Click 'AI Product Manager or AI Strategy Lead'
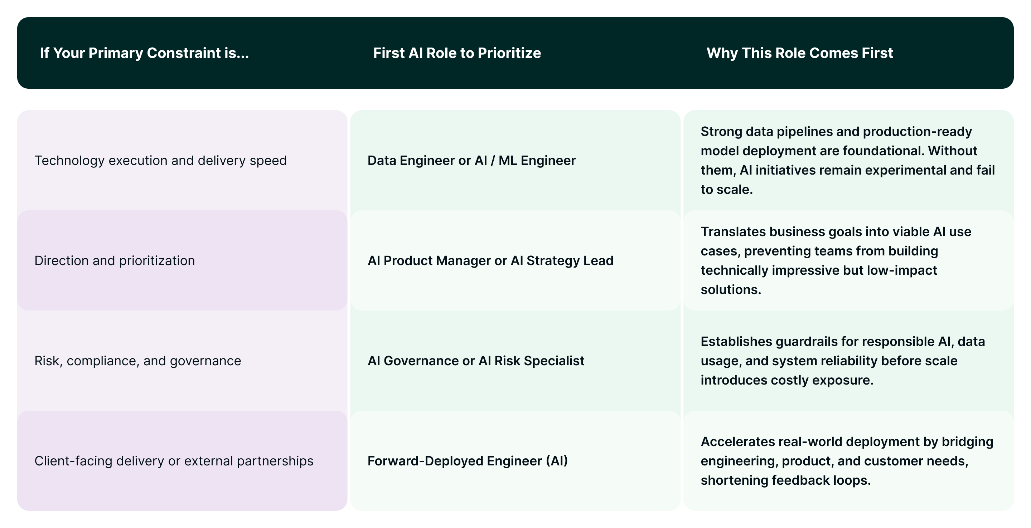Screen dimensions: 1031x528 (490, 260)
